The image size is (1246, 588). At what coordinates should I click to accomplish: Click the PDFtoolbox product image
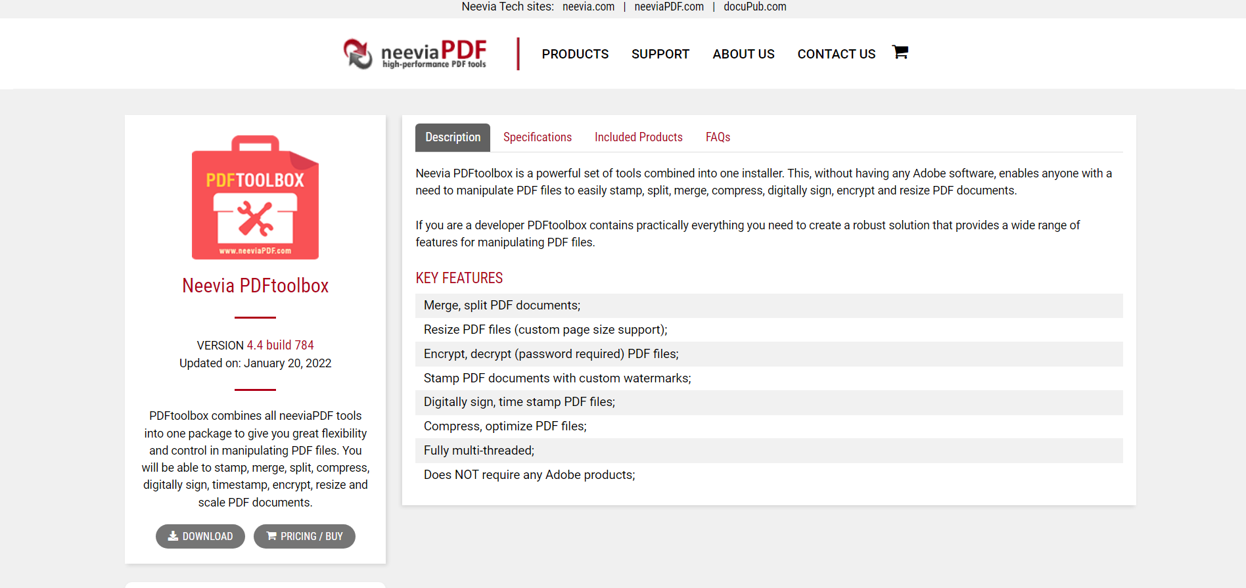point(255,197)
